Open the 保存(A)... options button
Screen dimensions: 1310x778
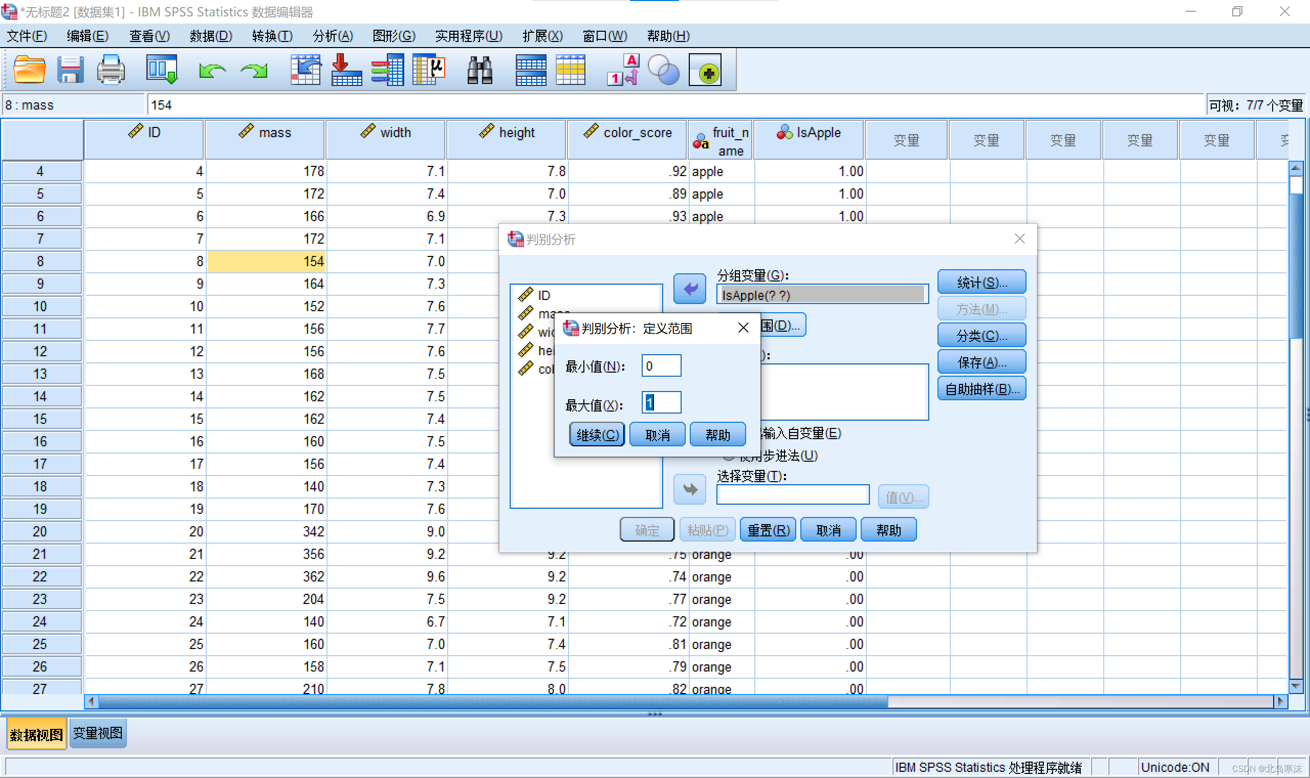(981, 362)
